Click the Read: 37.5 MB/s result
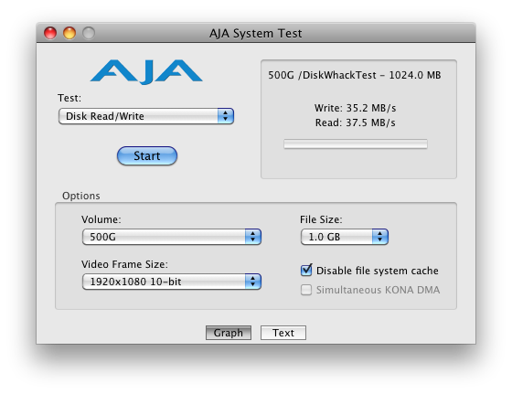This screenshot has width=512, height=394. (x=355, y=122)
